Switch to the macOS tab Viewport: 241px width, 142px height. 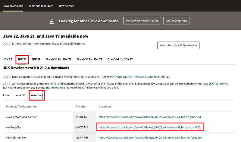point(20,95)
